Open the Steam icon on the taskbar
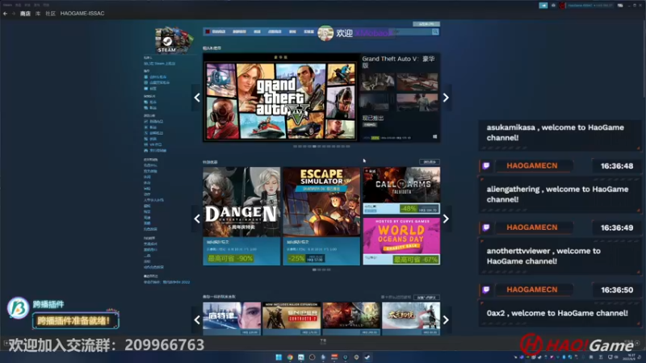The height and width of the screenshot is (363, 646). click(367, 357)
